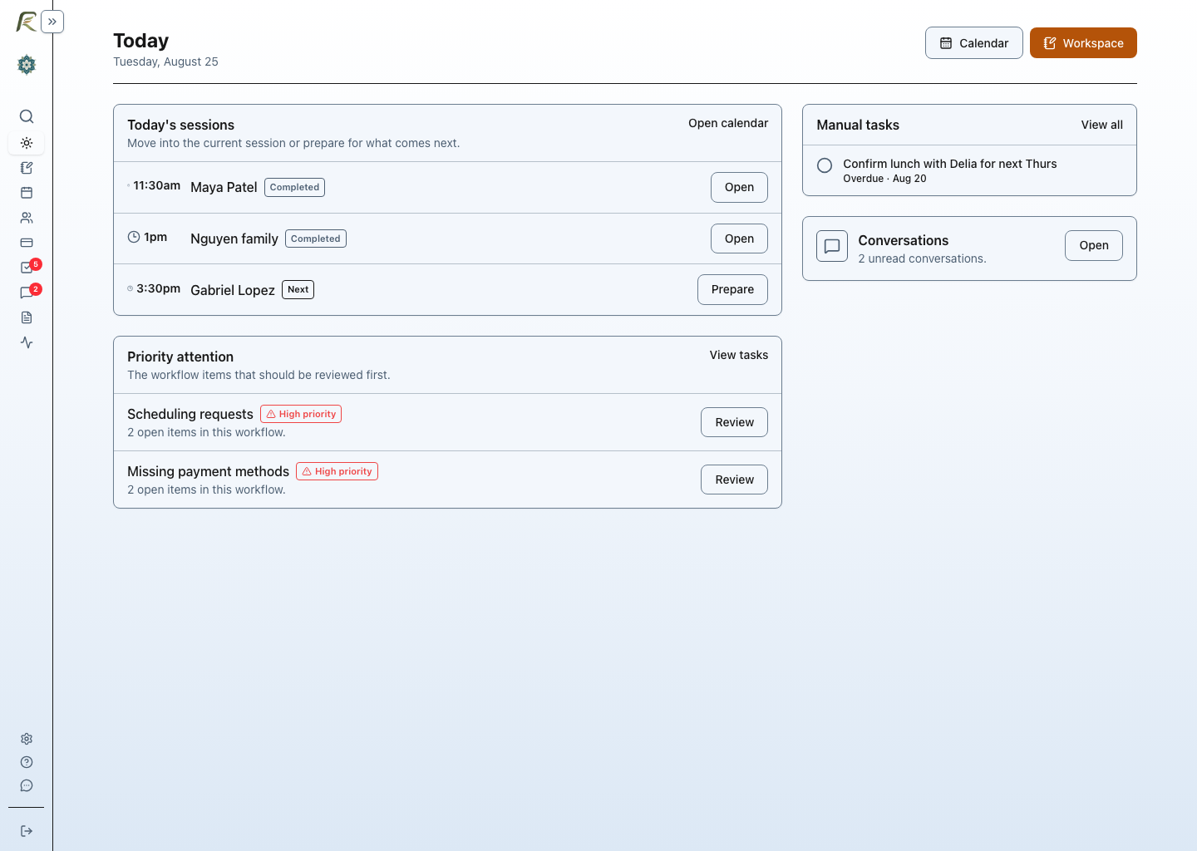1197x851 pixels.
Task: Click the Conversations chat bubble icon
Action: (832, 246)
